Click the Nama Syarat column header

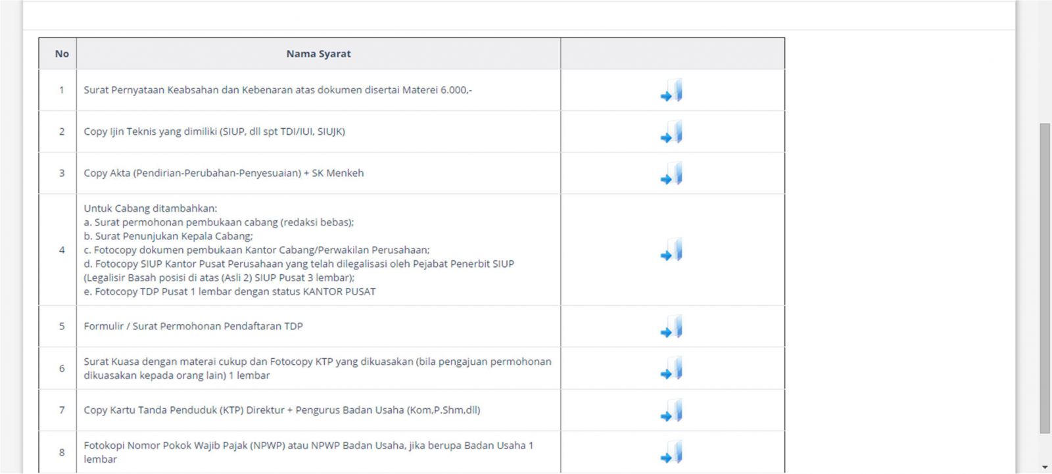[x=318, y=54]
